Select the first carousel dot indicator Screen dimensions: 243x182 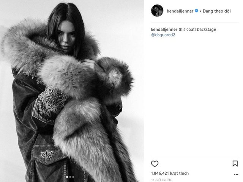(67, 177)
